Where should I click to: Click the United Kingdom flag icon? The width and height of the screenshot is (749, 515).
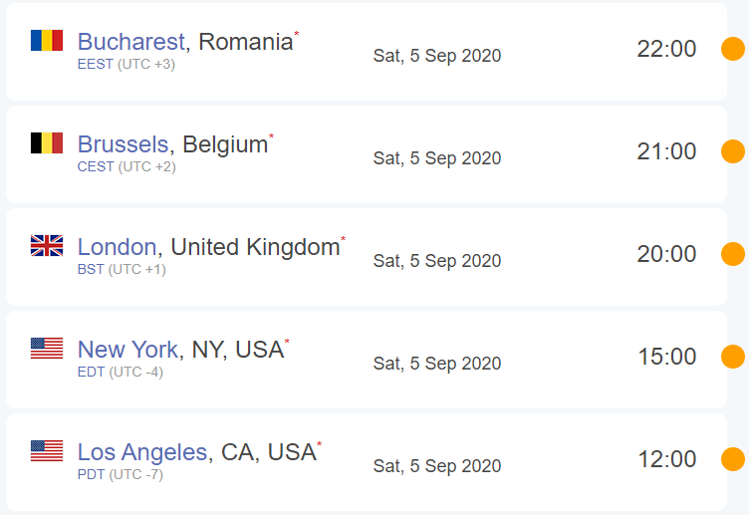click(x=47, y=245)
